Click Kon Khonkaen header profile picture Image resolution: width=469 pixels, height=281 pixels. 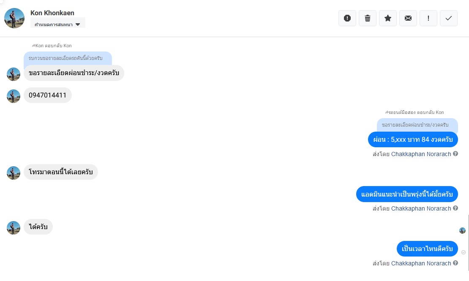pyautogui.click(x=14, y=18)
